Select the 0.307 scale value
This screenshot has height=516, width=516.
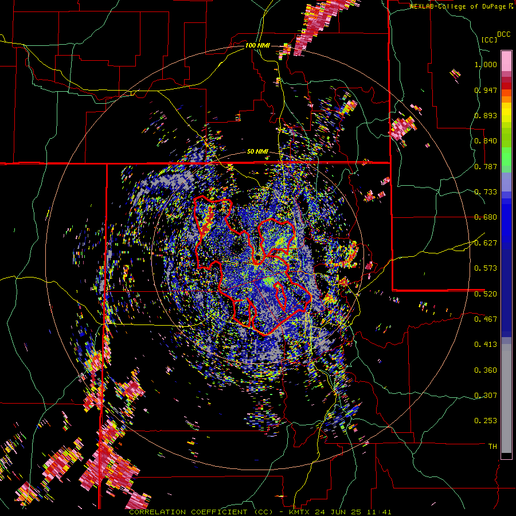coord(486,396)
